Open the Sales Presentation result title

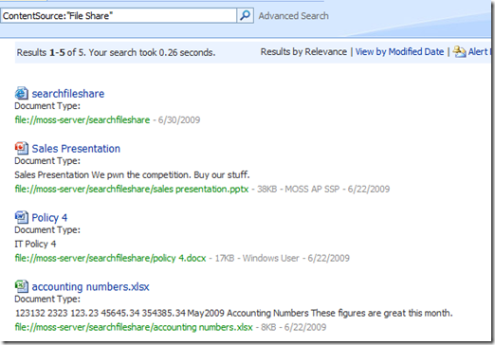76,149
